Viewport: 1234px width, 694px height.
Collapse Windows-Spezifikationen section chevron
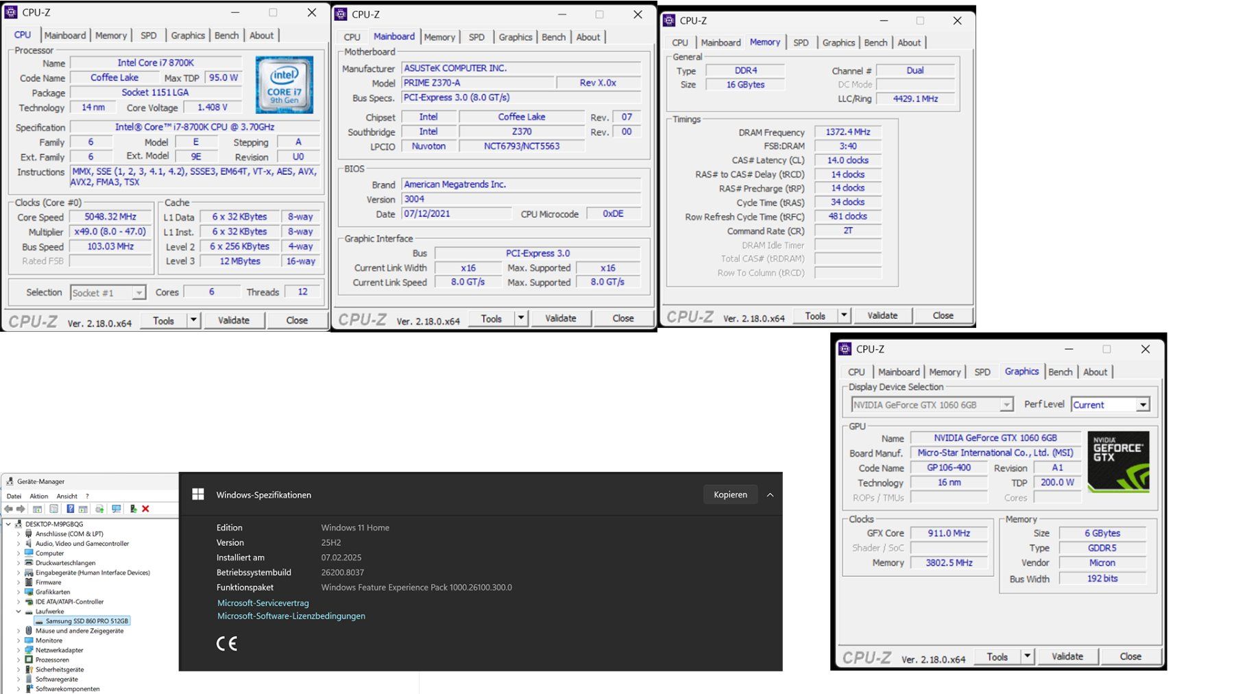click(770, 494)
